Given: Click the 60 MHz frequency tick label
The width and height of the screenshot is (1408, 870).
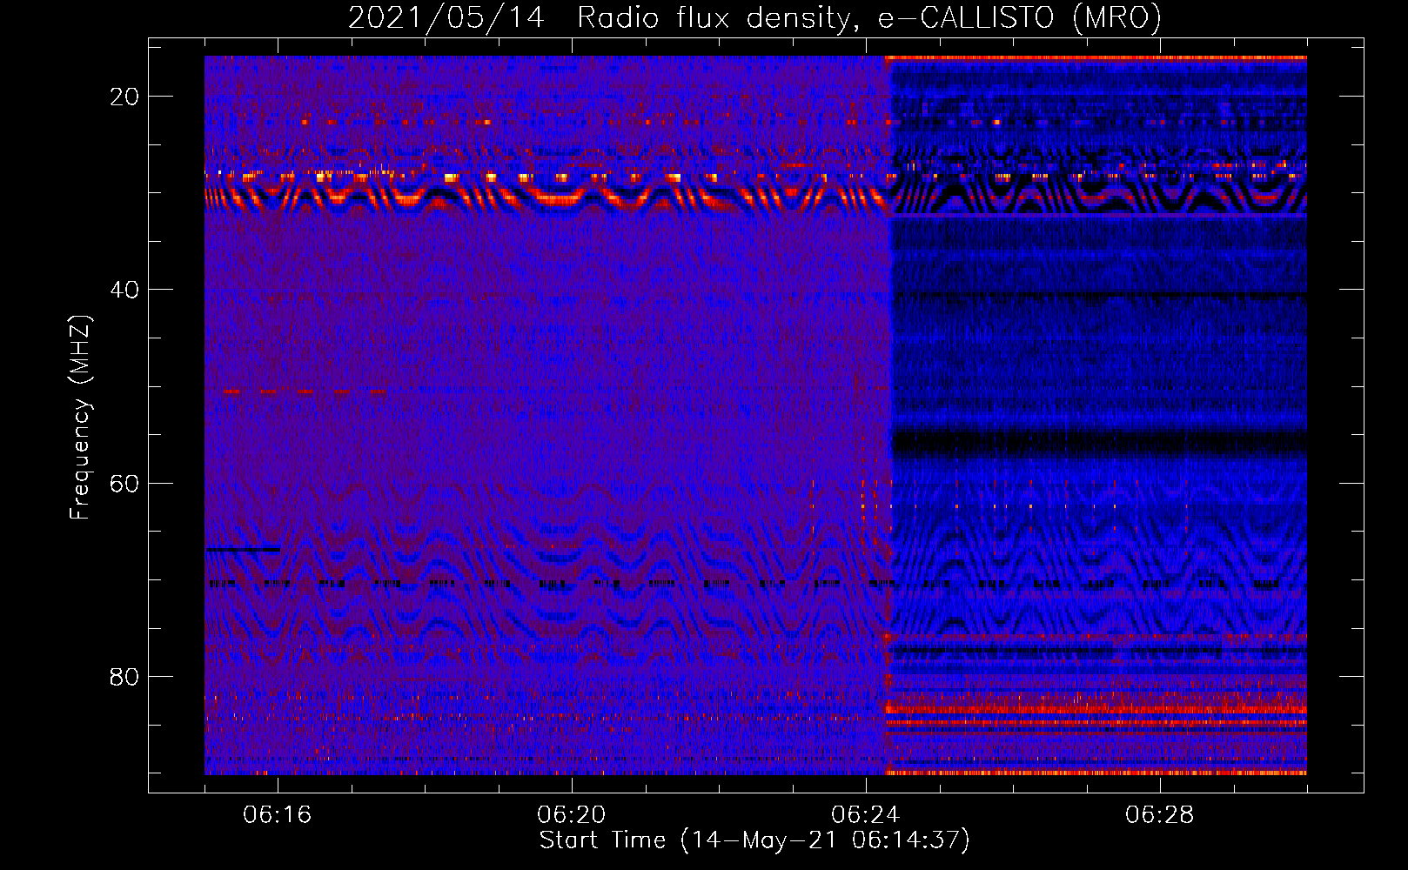Looking at the screenshot, I should pyautogui.click(x=124, y=483).
